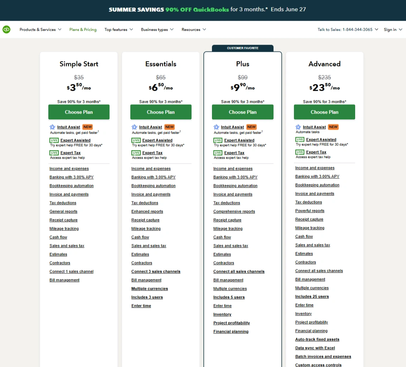Click Multiple currencies in Essentials
This screenshot has width=406, height=367.
tap(150, 289)
